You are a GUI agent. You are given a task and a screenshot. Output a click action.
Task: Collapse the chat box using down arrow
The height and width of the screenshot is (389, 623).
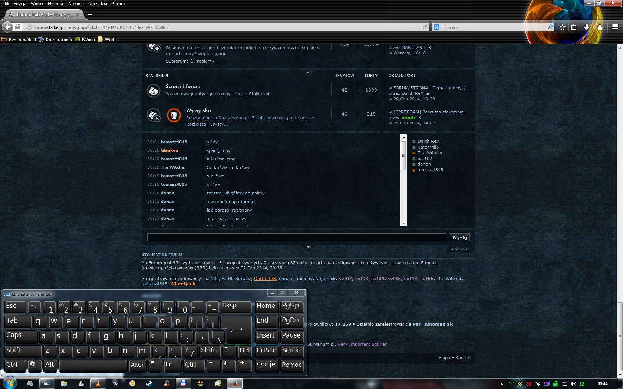click(309, 247)
